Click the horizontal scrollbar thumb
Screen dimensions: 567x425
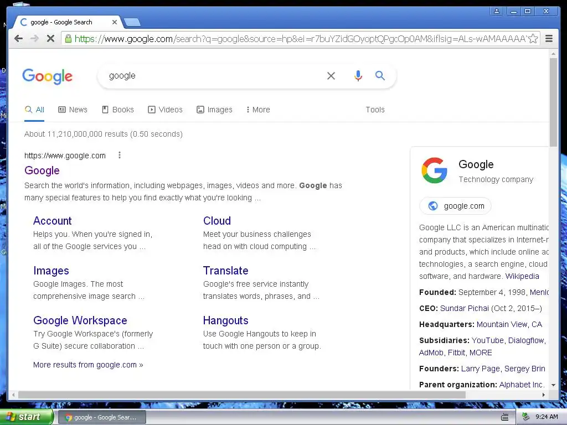(241, 395)
